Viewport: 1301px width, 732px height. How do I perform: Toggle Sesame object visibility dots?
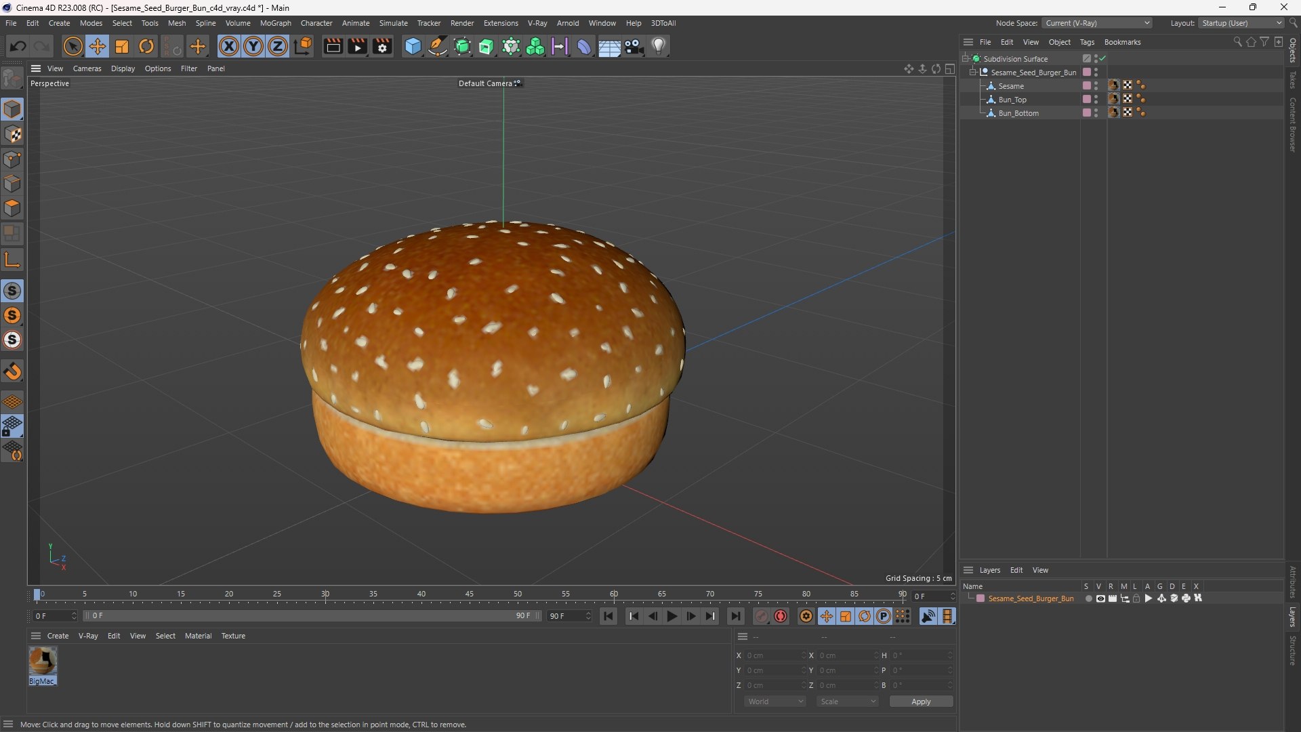1096,86
